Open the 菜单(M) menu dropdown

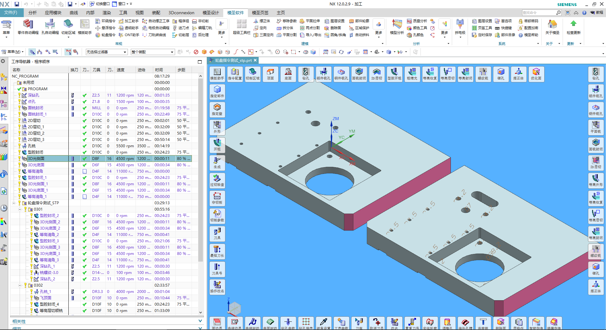(13, 52)
